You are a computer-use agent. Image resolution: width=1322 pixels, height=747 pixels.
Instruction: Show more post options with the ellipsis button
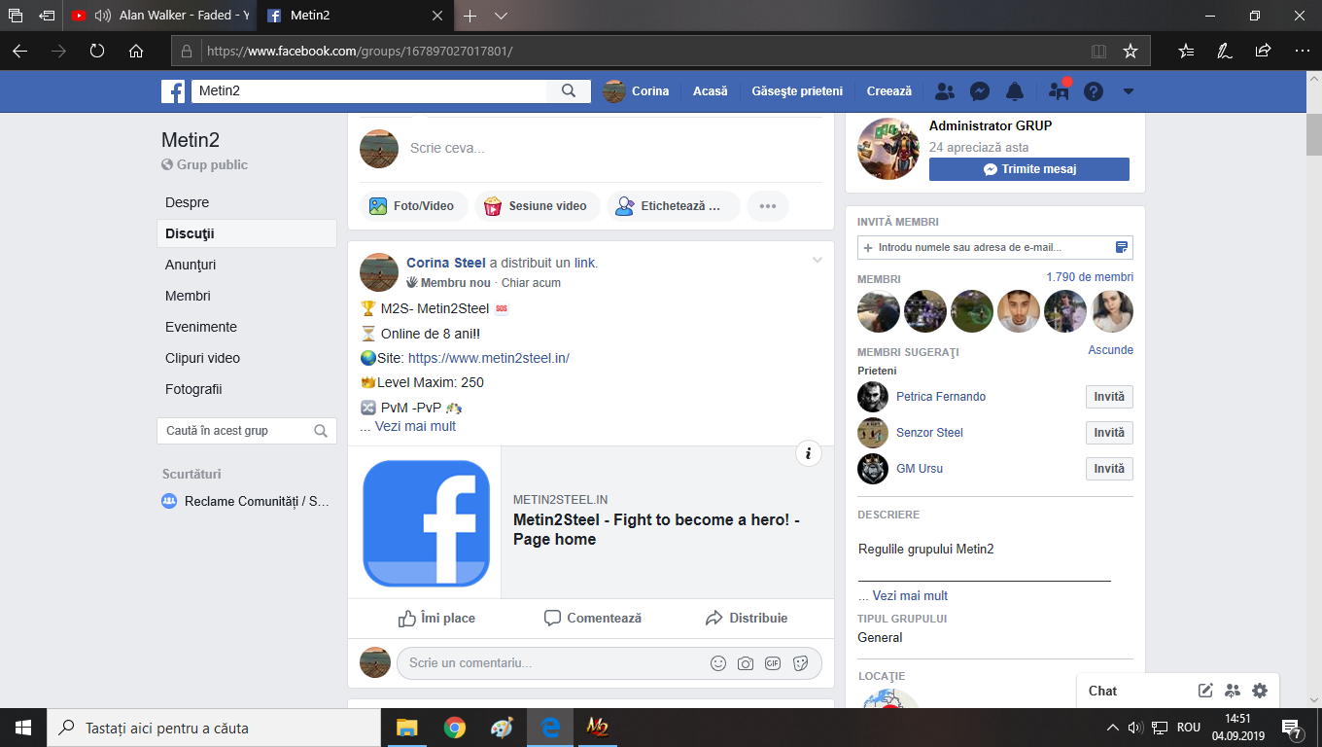tap(768, 206)
